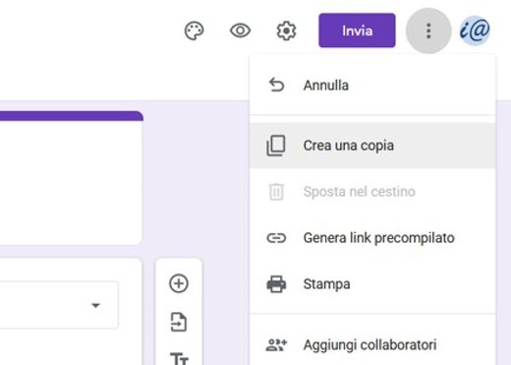The width and height of the screenshot is (511, 365).
Task: Choose Sposta nel cestino menu entry
Action: (372, 192)
